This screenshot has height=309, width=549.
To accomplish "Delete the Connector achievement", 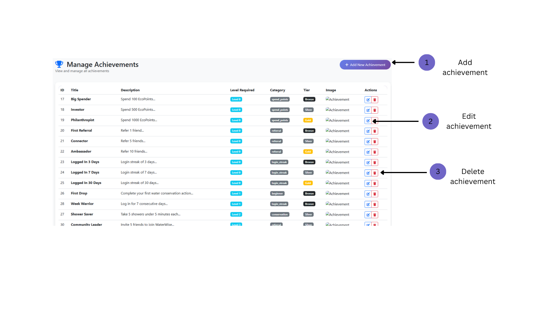I will (x=375, y=142).
